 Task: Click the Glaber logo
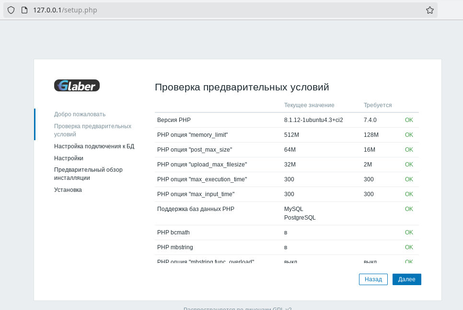pos(77,86)
